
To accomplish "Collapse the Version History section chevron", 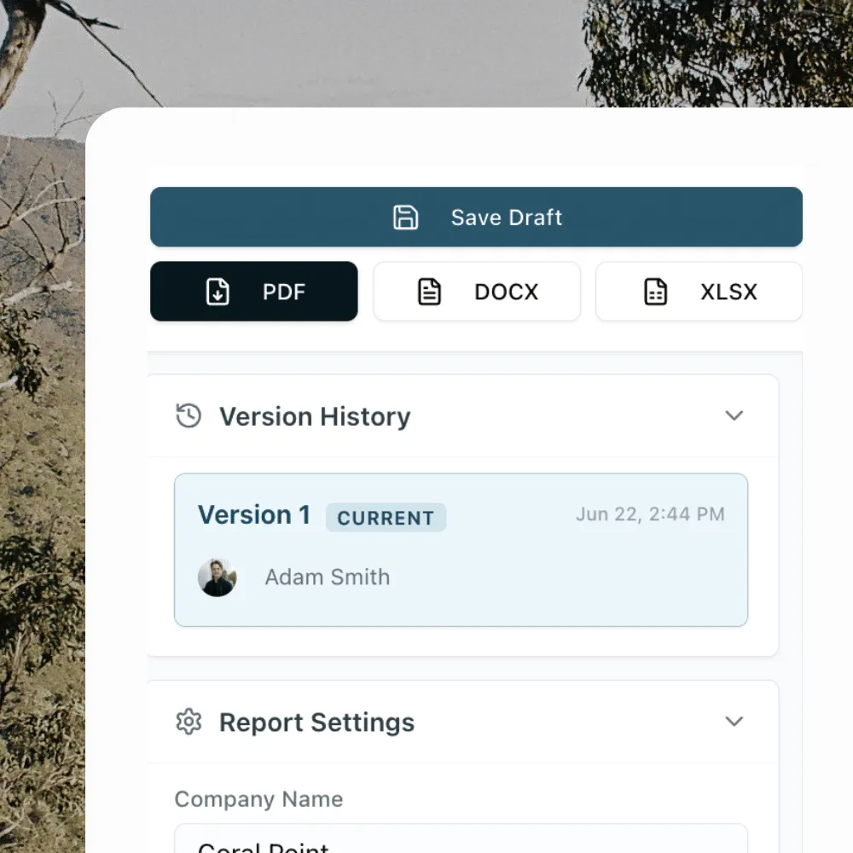I will click(x=734, y=415).
